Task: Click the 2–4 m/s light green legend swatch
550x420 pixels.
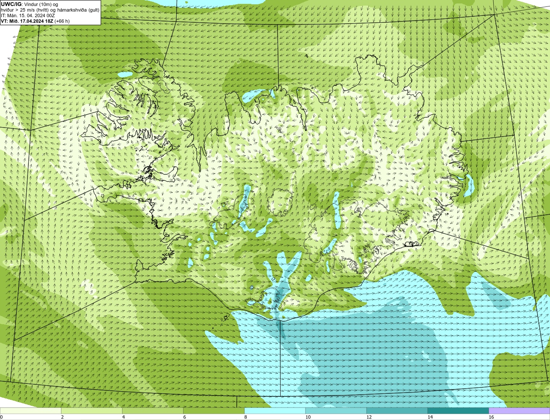Action: (92, 411)
